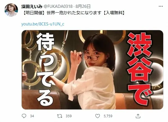The width and height of the screenshot is (168, 122).
Task: Click the red 渋谷で text on thumbnail
Action: (x=140, y=69)
